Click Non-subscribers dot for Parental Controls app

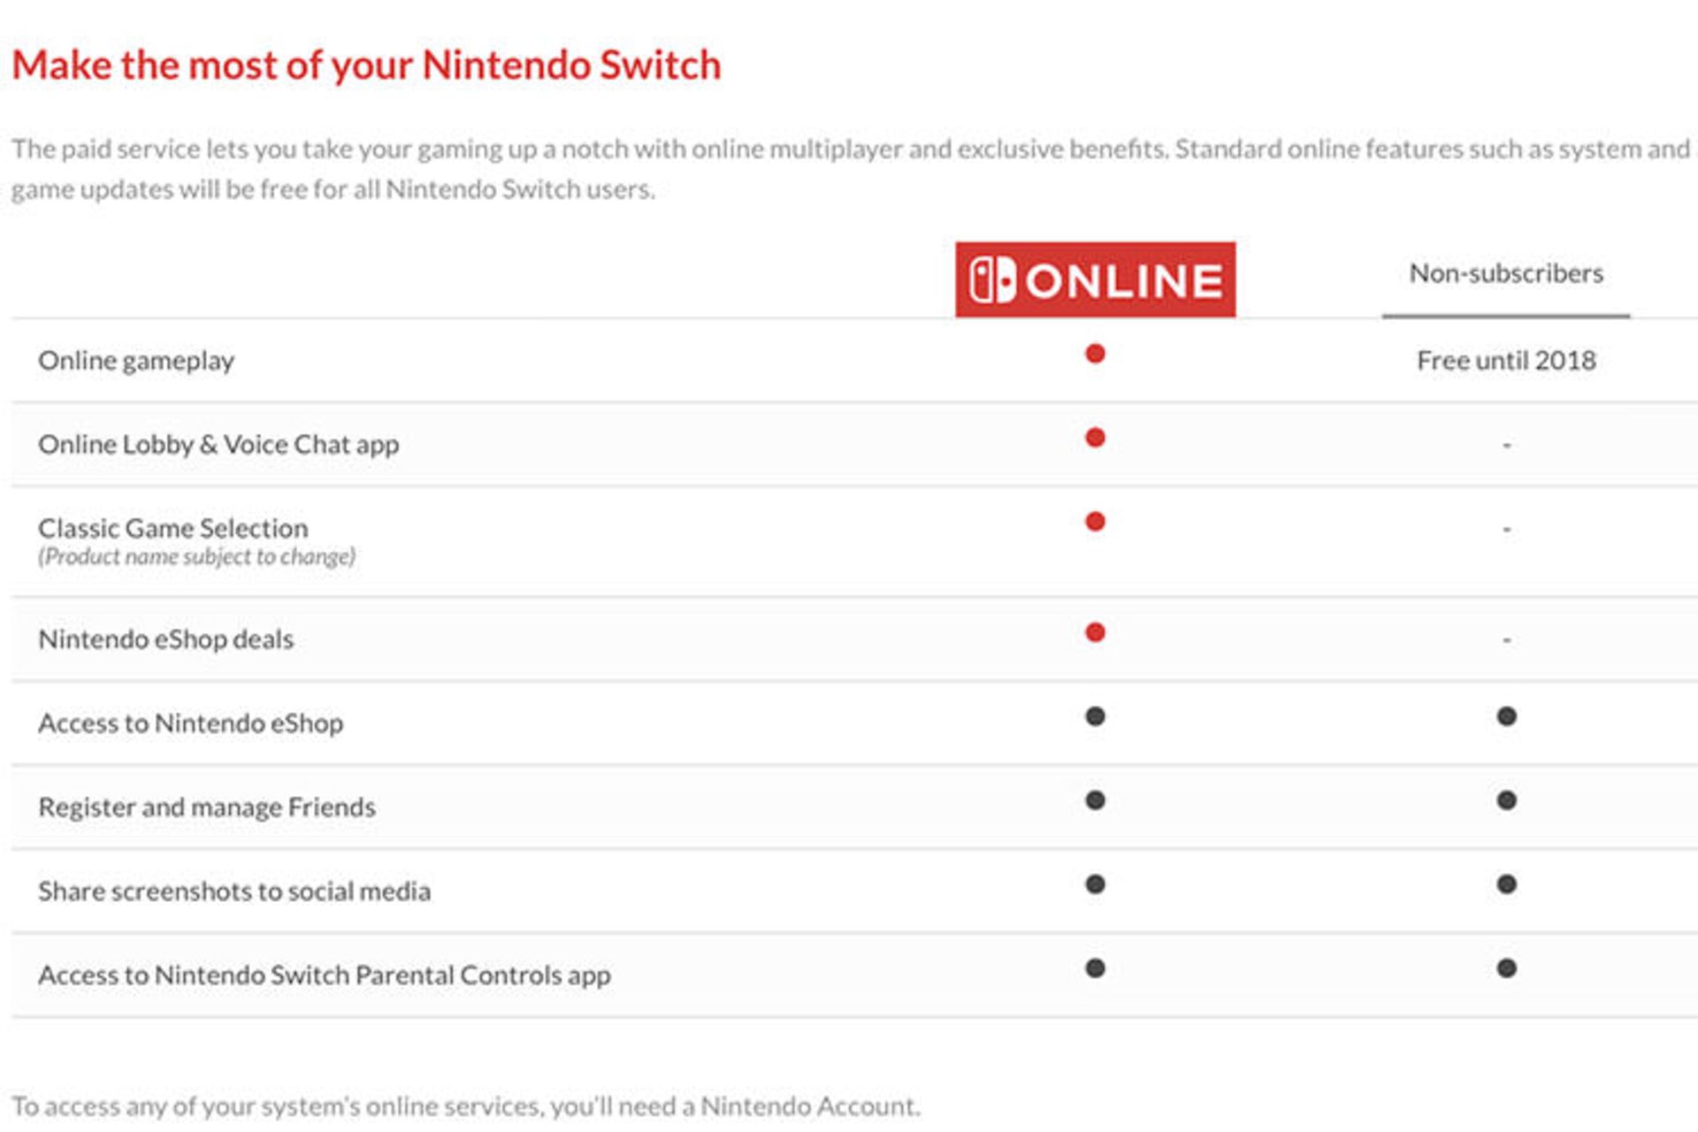pos(1507,968)
